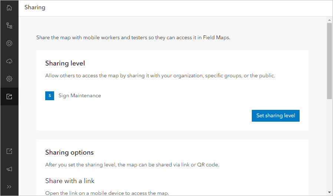
Task: Click the vertical scrollbar thumb
Action: click(329, 61)
